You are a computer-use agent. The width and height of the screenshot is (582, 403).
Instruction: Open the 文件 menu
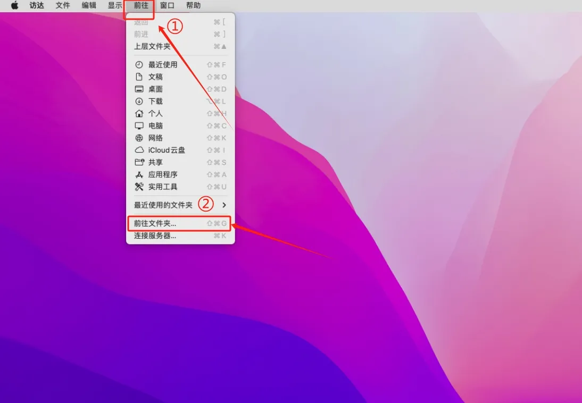(63, 5)
